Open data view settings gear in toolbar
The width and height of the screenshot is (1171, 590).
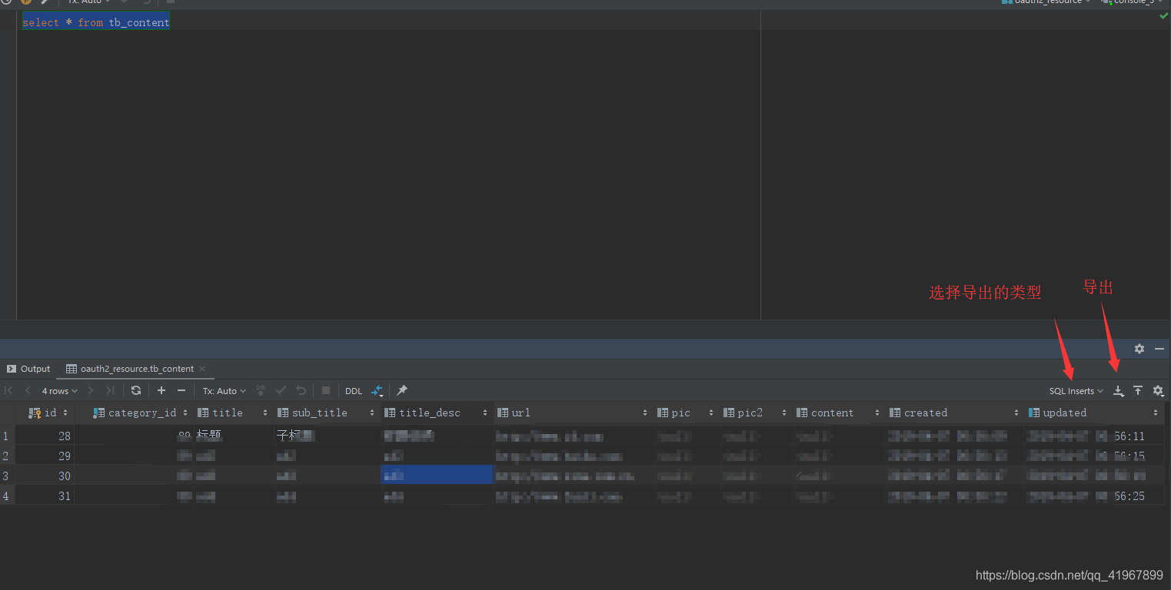point(1158,391)
